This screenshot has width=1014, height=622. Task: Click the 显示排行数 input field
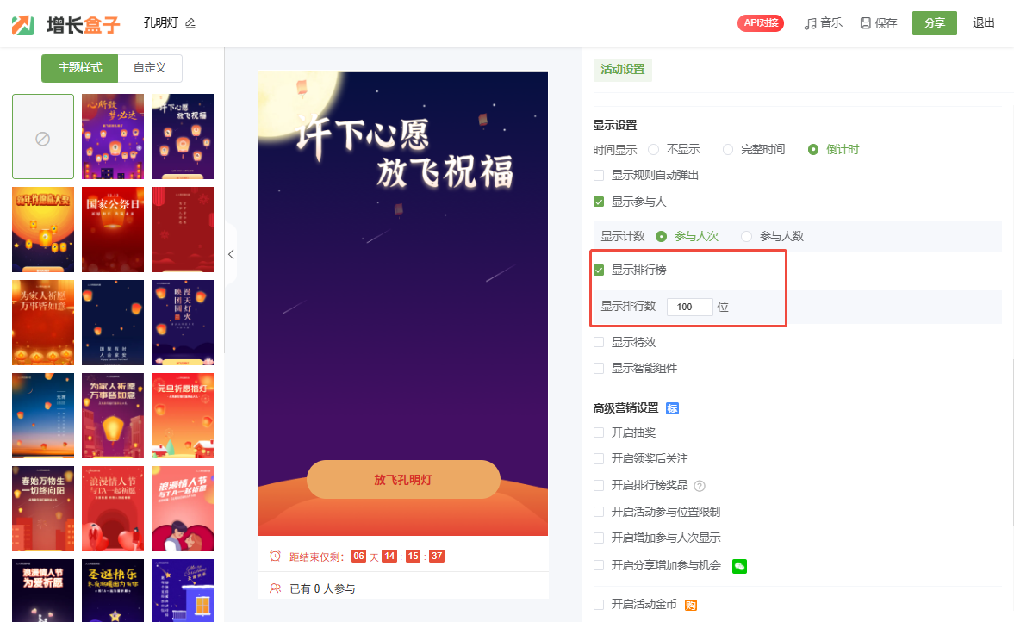(x=689, y=307)
